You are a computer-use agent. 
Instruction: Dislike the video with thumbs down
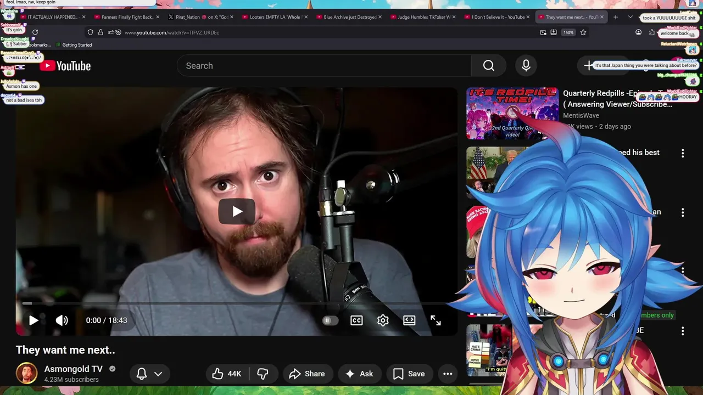pyautogui.click(x=263, y=374)
